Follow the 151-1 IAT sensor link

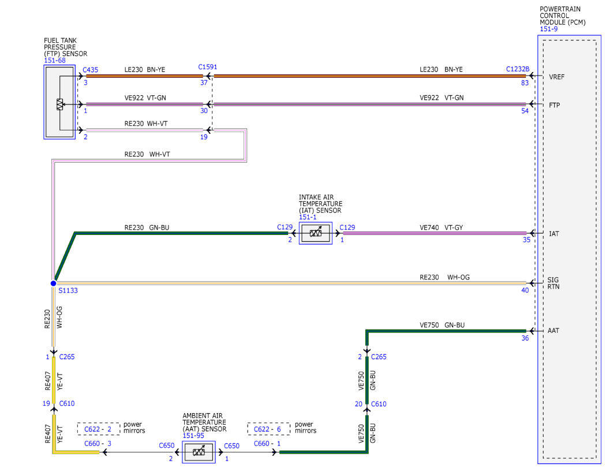(x=308, y=217)
